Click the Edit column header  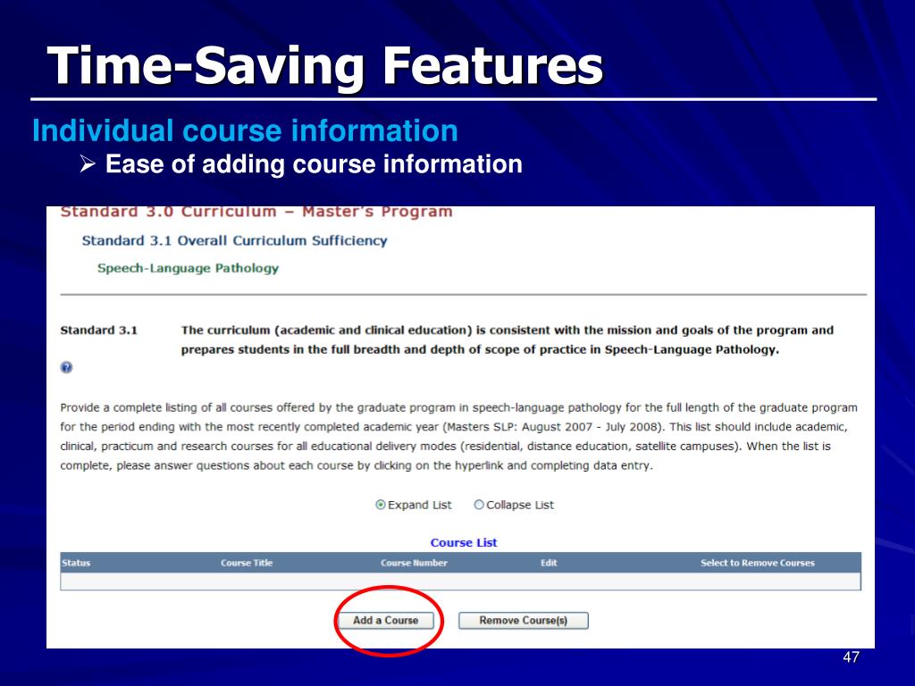point(549,563)
